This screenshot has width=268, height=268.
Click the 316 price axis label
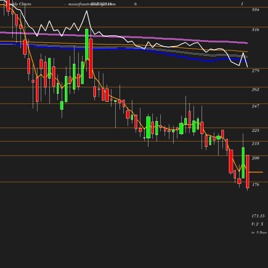255,29
